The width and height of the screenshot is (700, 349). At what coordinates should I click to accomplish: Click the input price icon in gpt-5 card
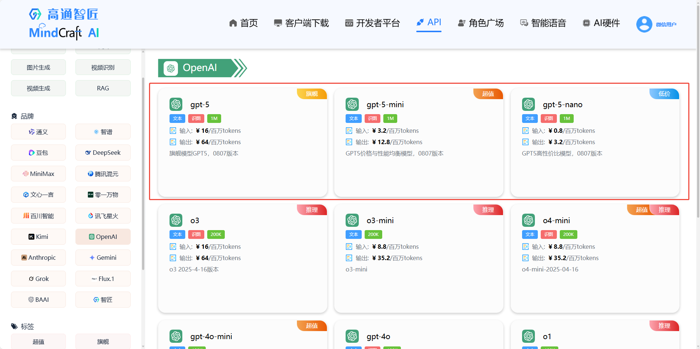pyautogui.click(x=173, y=131)
